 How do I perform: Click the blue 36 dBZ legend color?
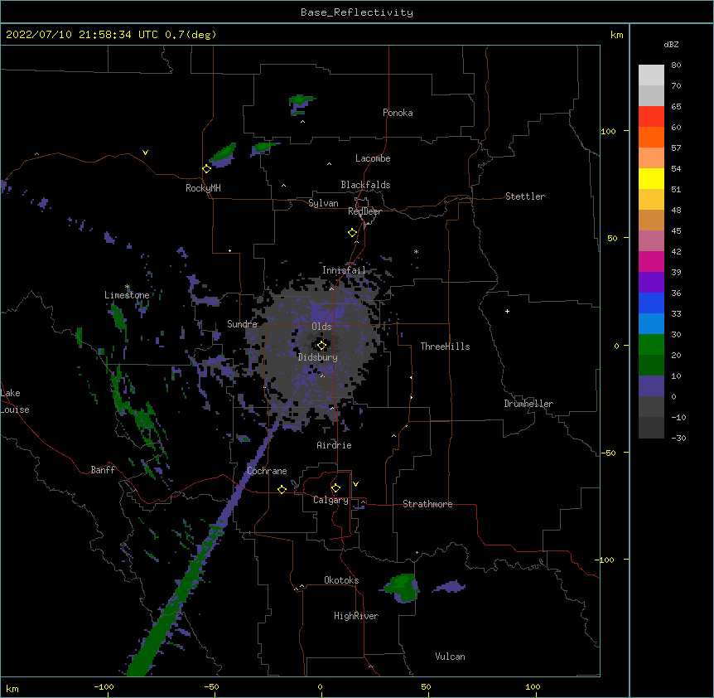[651, 303]
